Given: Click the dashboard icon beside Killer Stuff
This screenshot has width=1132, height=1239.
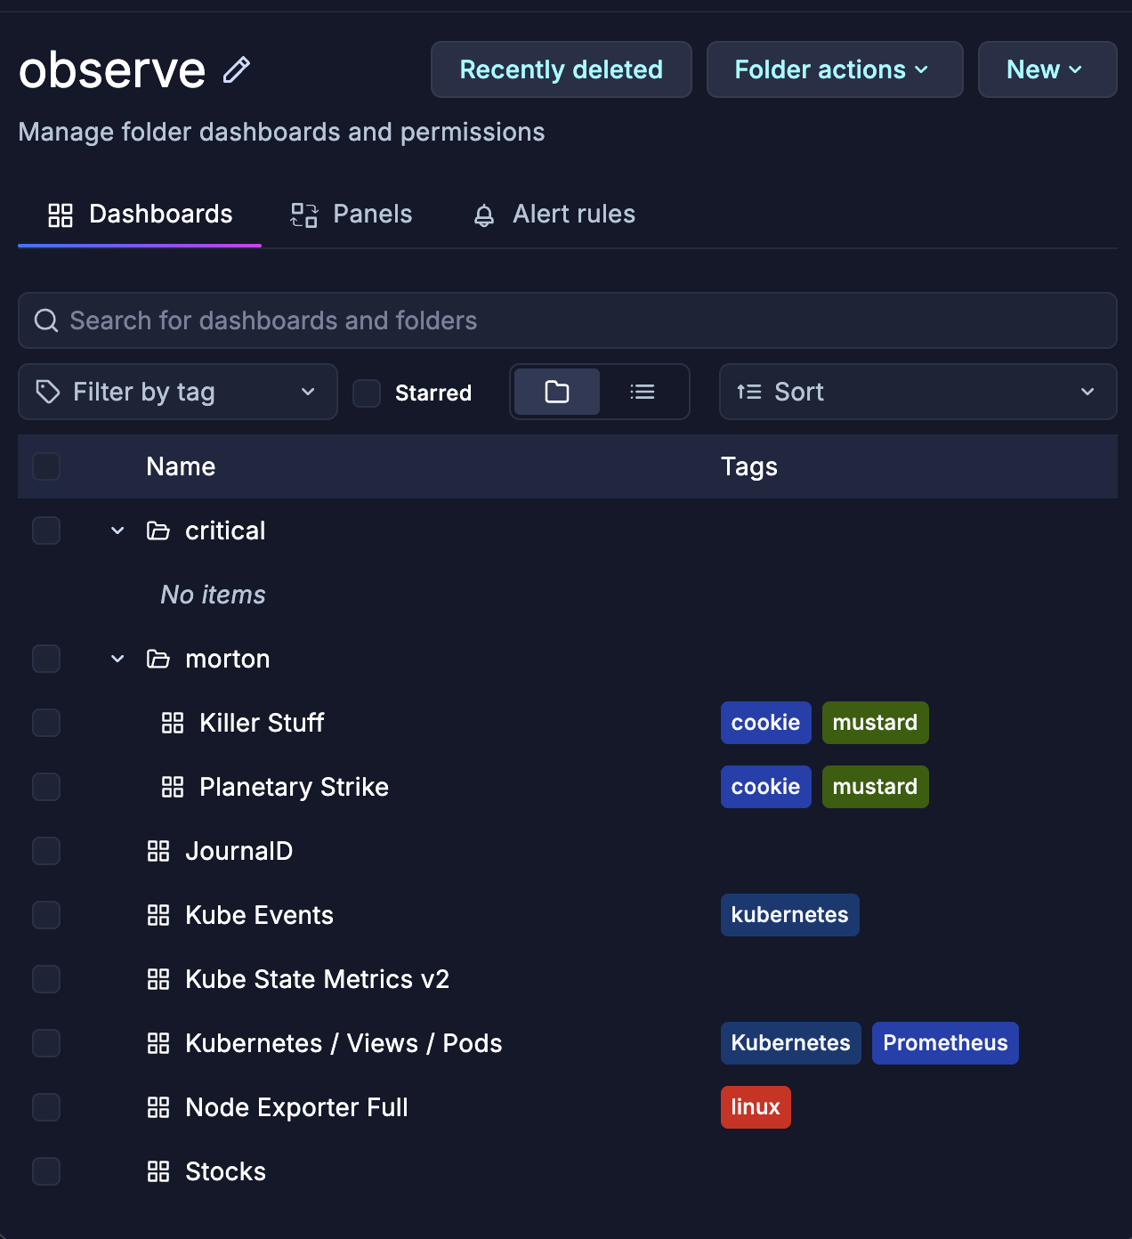Looking at the screenshot, I should coord(173,723).
